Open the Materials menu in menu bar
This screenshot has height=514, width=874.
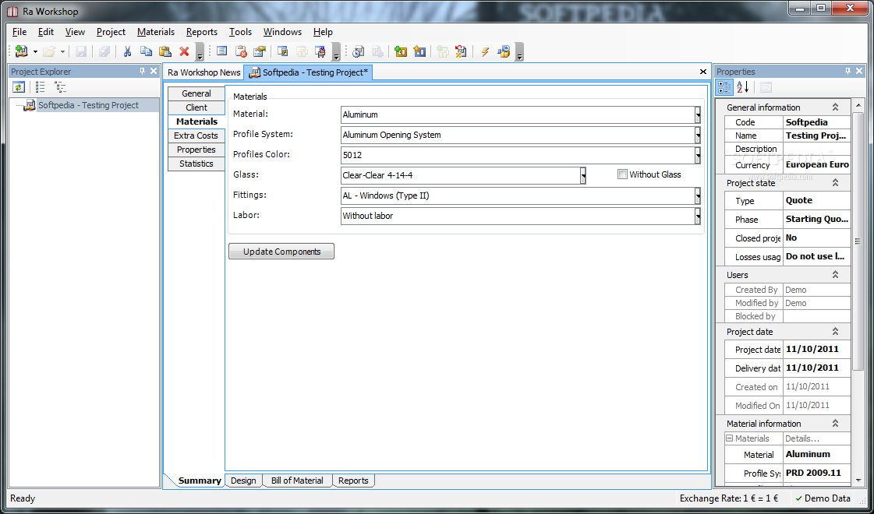point(155,32)
